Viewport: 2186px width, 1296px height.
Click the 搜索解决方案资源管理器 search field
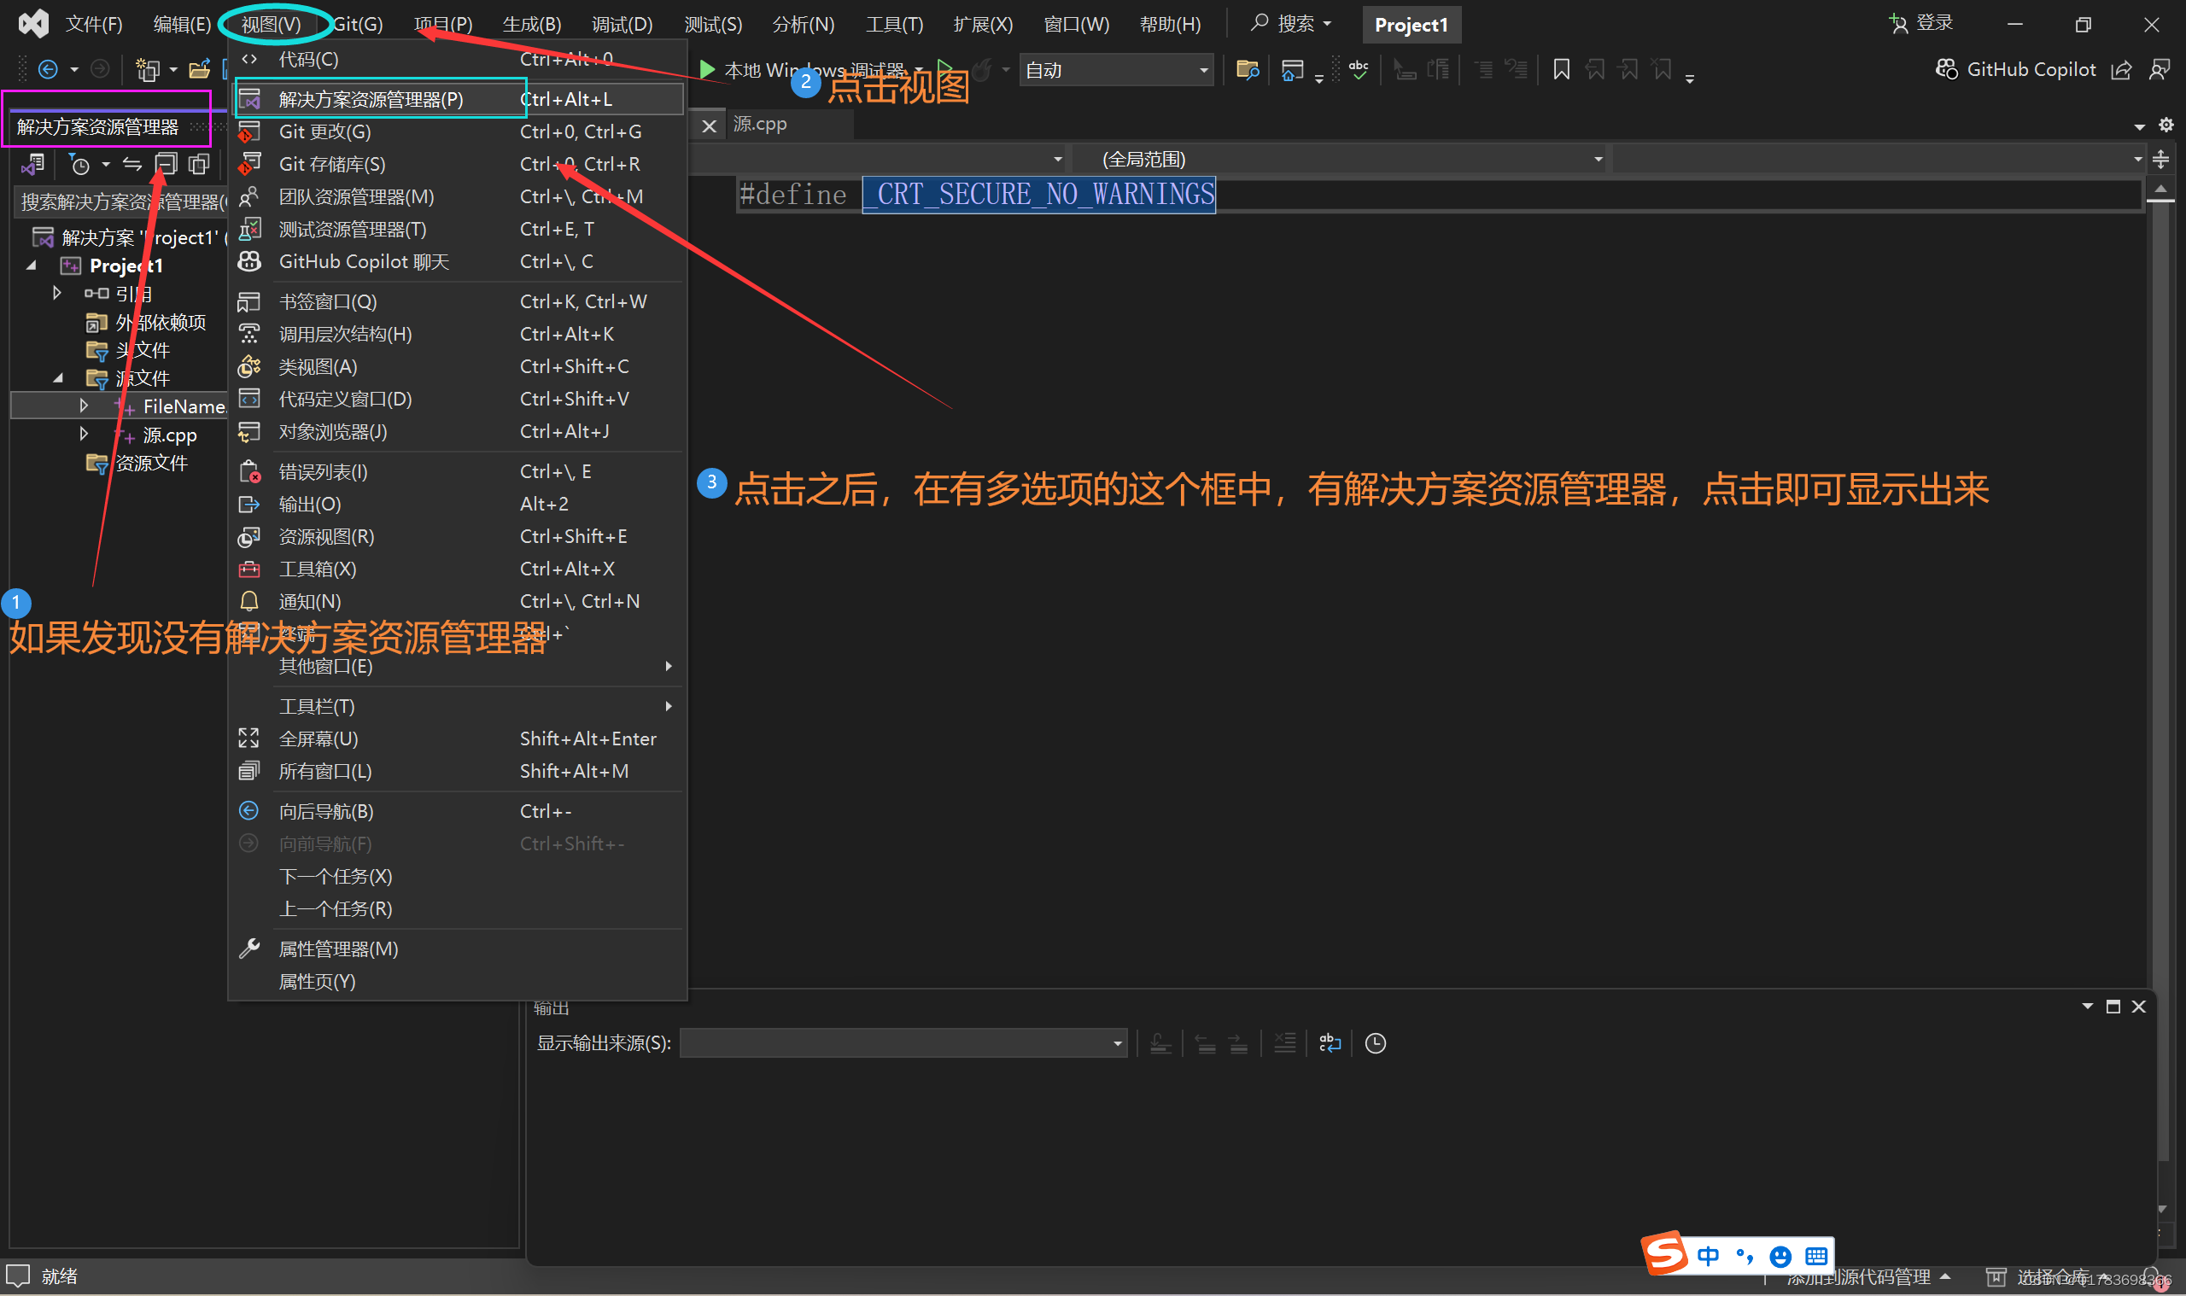click(120, 201)
